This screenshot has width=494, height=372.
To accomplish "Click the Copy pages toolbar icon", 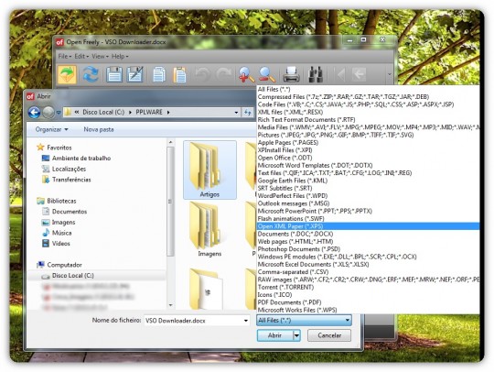I will 159,75.
